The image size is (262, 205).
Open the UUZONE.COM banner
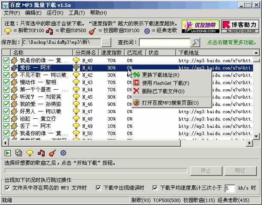[x=200, y=26]
